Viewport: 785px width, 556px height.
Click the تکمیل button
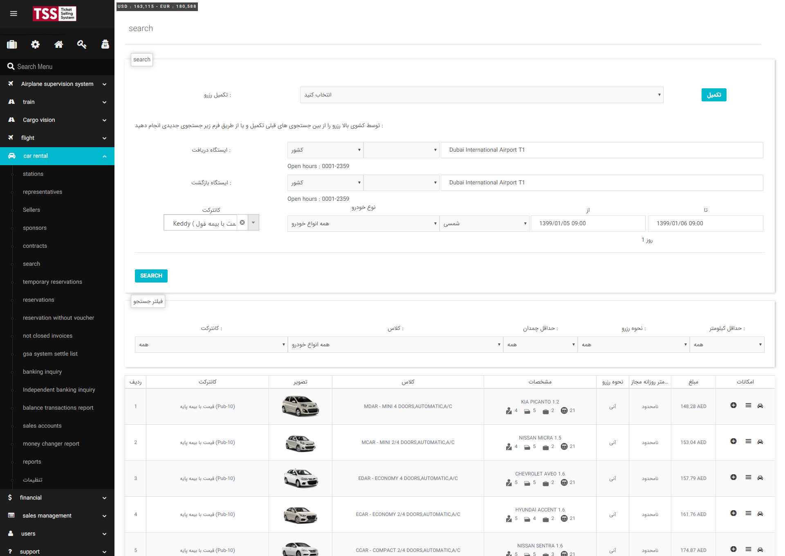tap(713, 95)
